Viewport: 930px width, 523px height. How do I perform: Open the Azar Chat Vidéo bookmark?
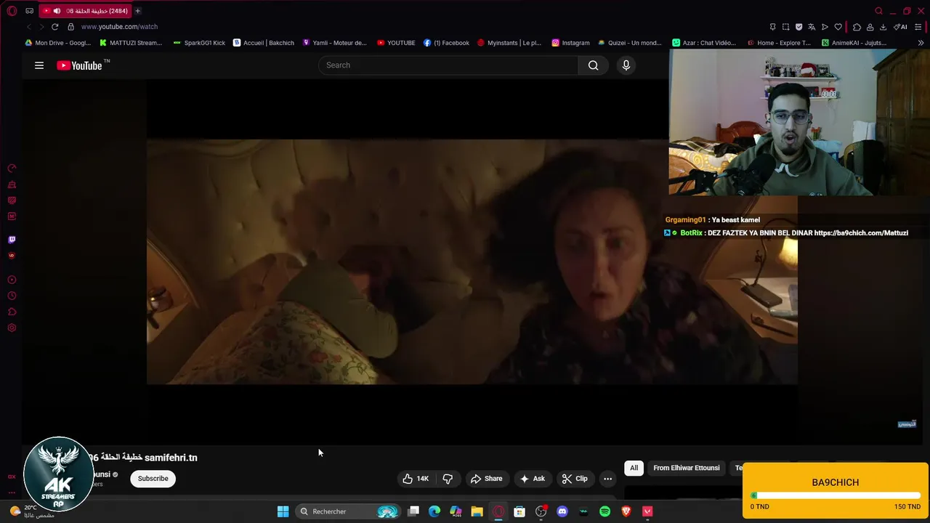pos(704,43)
